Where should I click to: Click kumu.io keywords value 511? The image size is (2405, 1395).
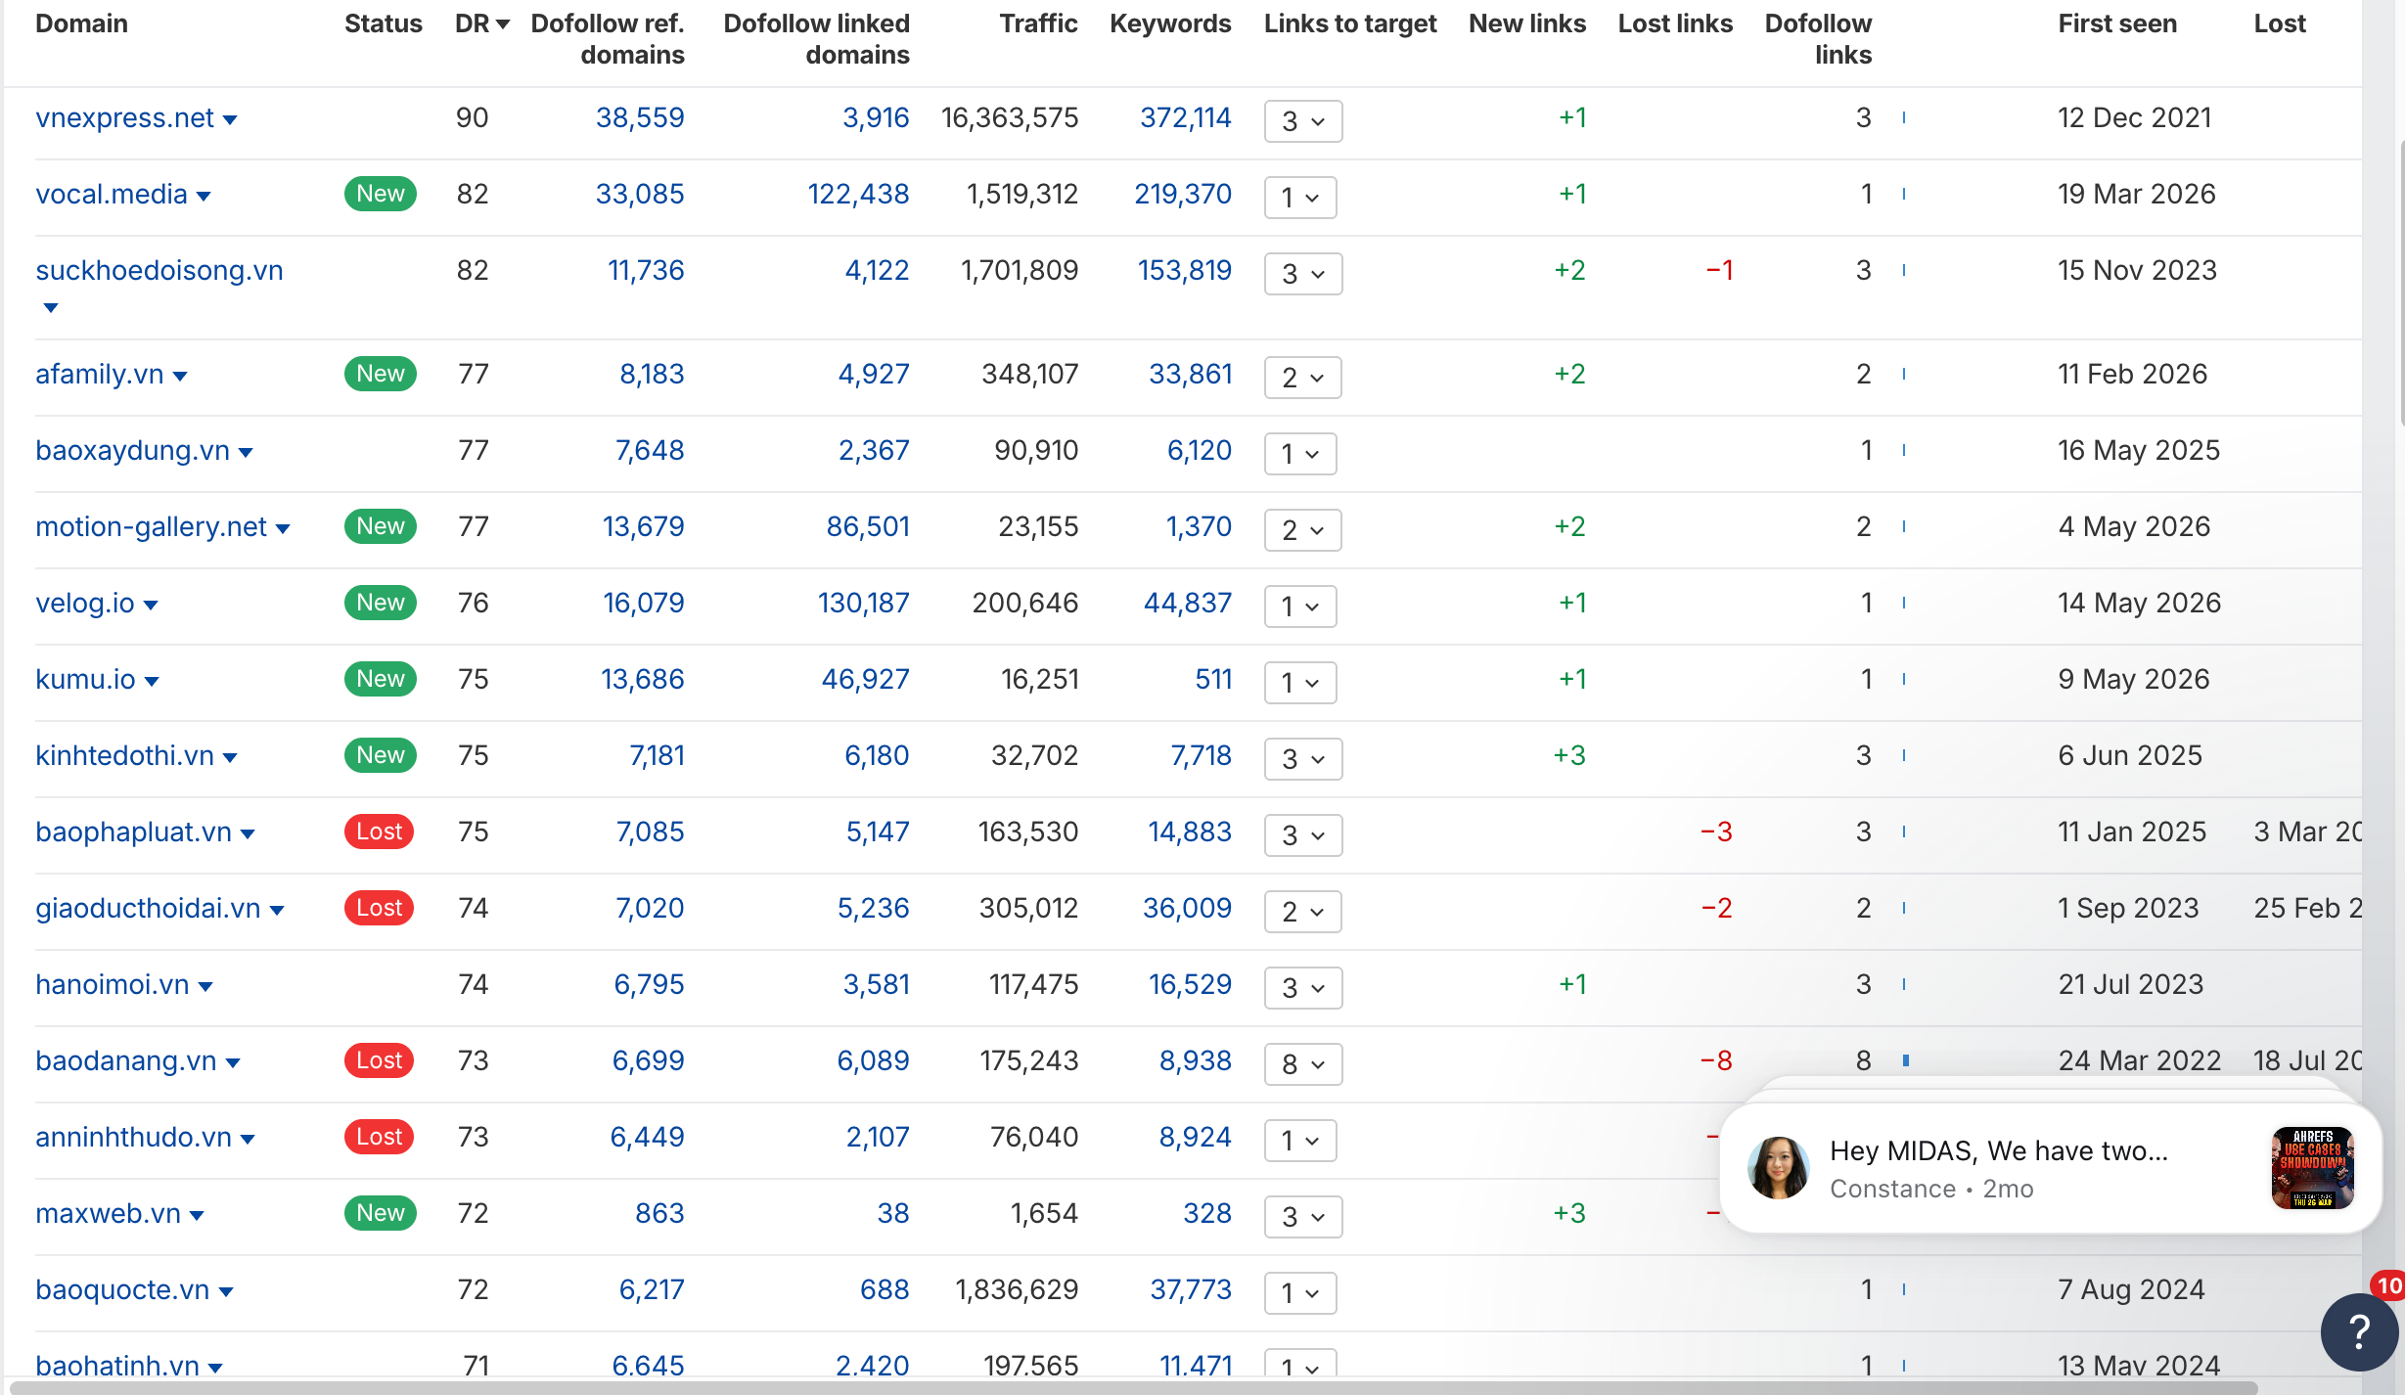pos(1213,679)
